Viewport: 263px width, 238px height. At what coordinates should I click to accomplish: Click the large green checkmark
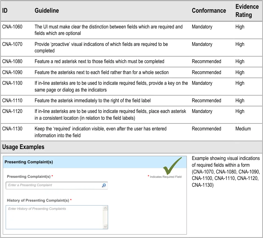click(172, 166)
